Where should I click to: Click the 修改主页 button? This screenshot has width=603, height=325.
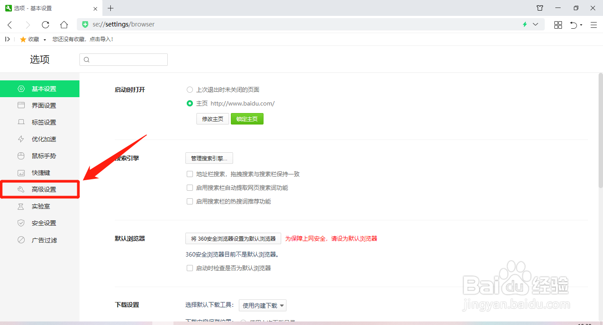tap(213, 119)
